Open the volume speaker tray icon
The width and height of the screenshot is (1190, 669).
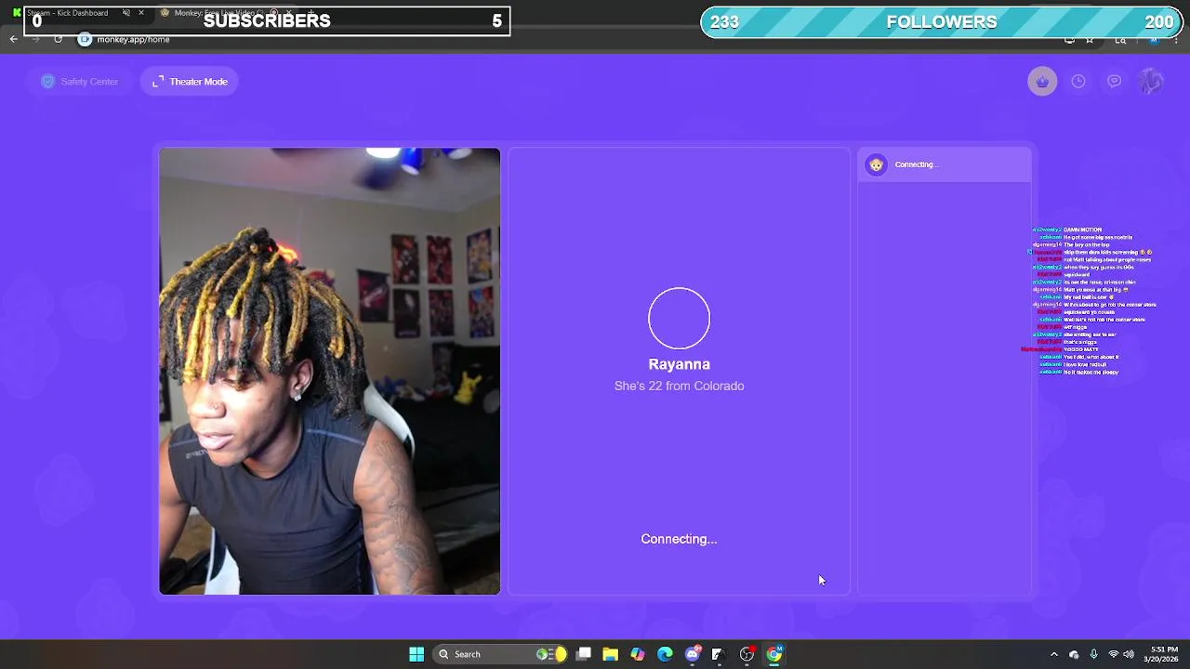point(1129,654)
